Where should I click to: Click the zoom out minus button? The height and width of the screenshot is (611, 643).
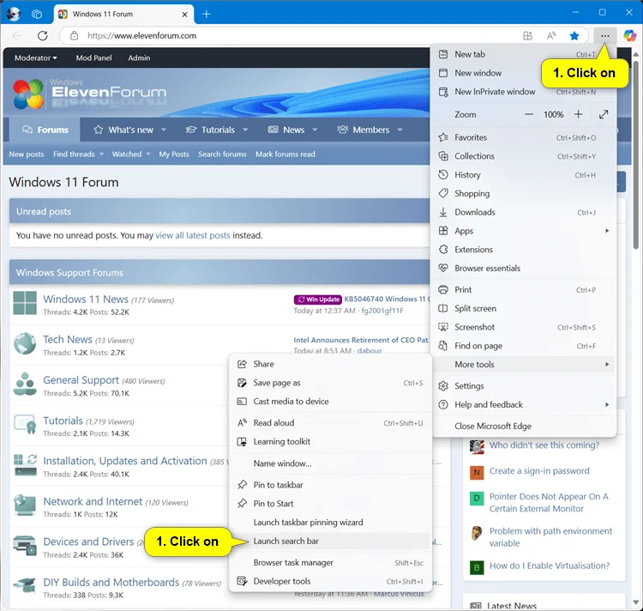[x=529, y=114]
